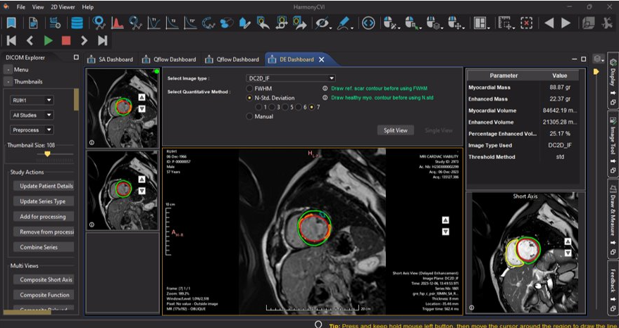This screenshot has width=619, height=328.
Task: Click the Update Patient Details button
Action: point(43,187)
